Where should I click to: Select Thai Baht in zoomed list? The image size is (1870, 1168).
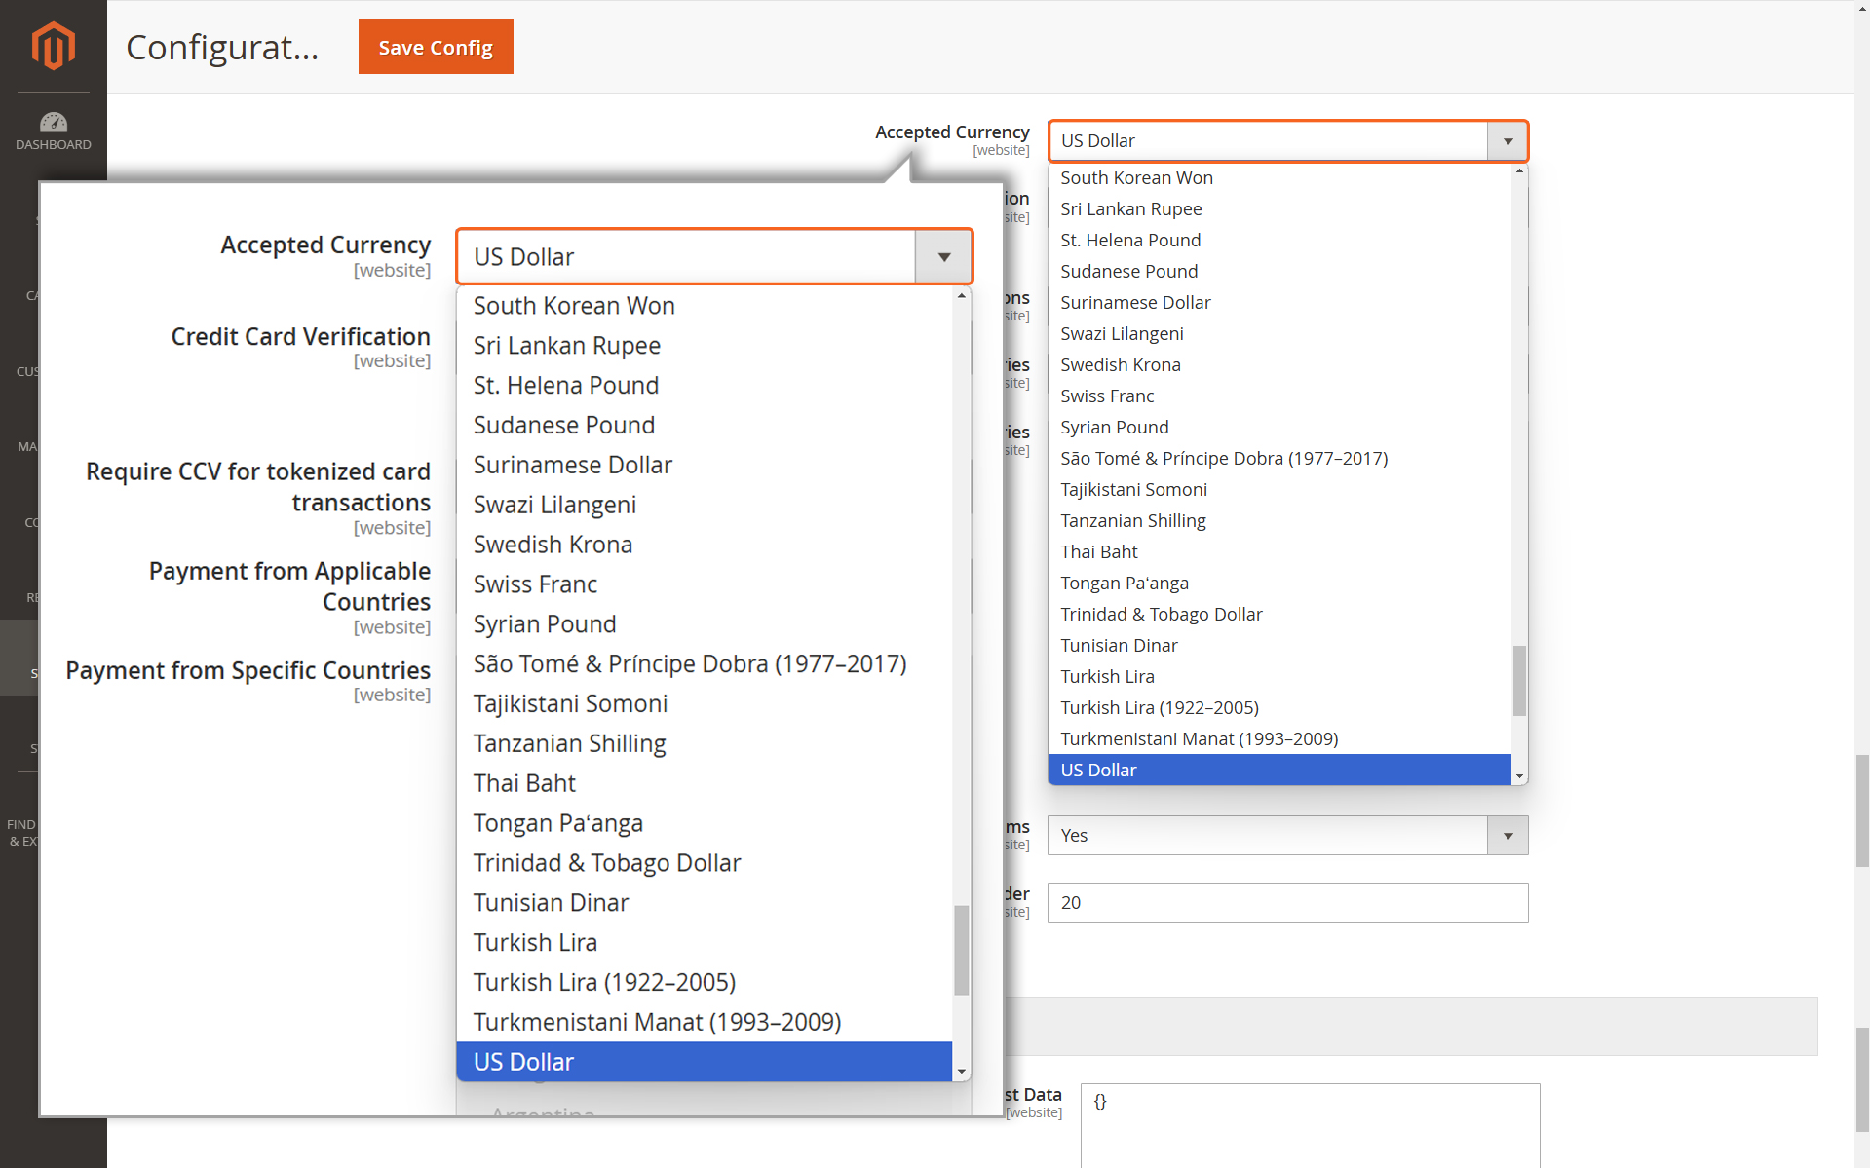pos(705,783)
